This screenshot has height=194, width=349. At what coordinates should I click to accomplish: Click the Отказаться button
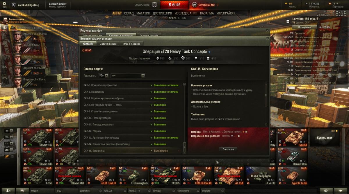pyautogui.click(x=228, y=149)
